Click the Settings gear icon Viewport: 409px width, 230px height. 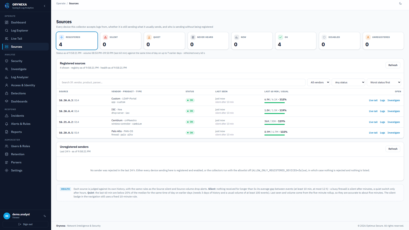[x=7, y=170]
